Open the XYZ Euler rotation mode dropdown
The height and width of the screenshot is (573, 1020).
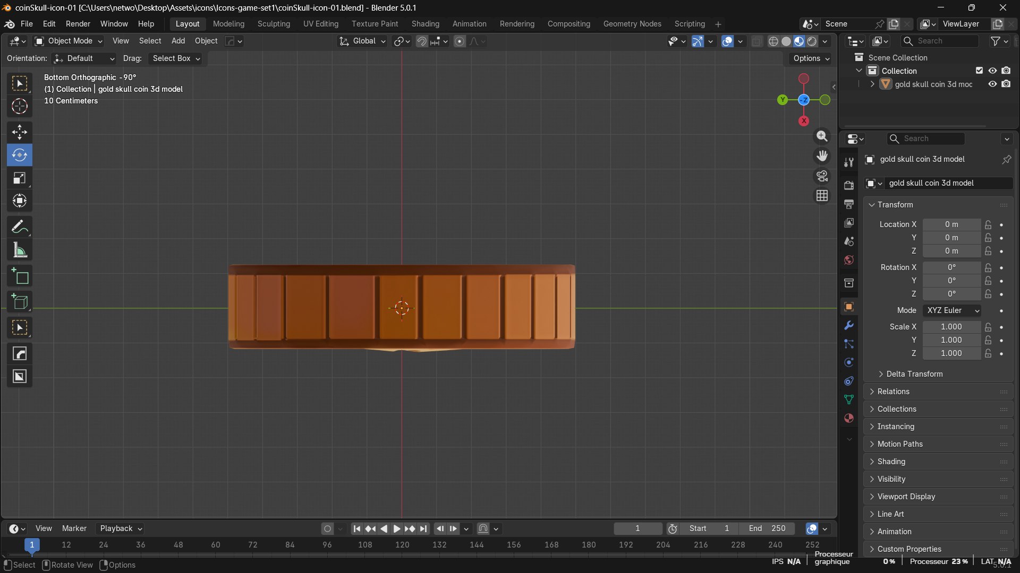point(952,310)
